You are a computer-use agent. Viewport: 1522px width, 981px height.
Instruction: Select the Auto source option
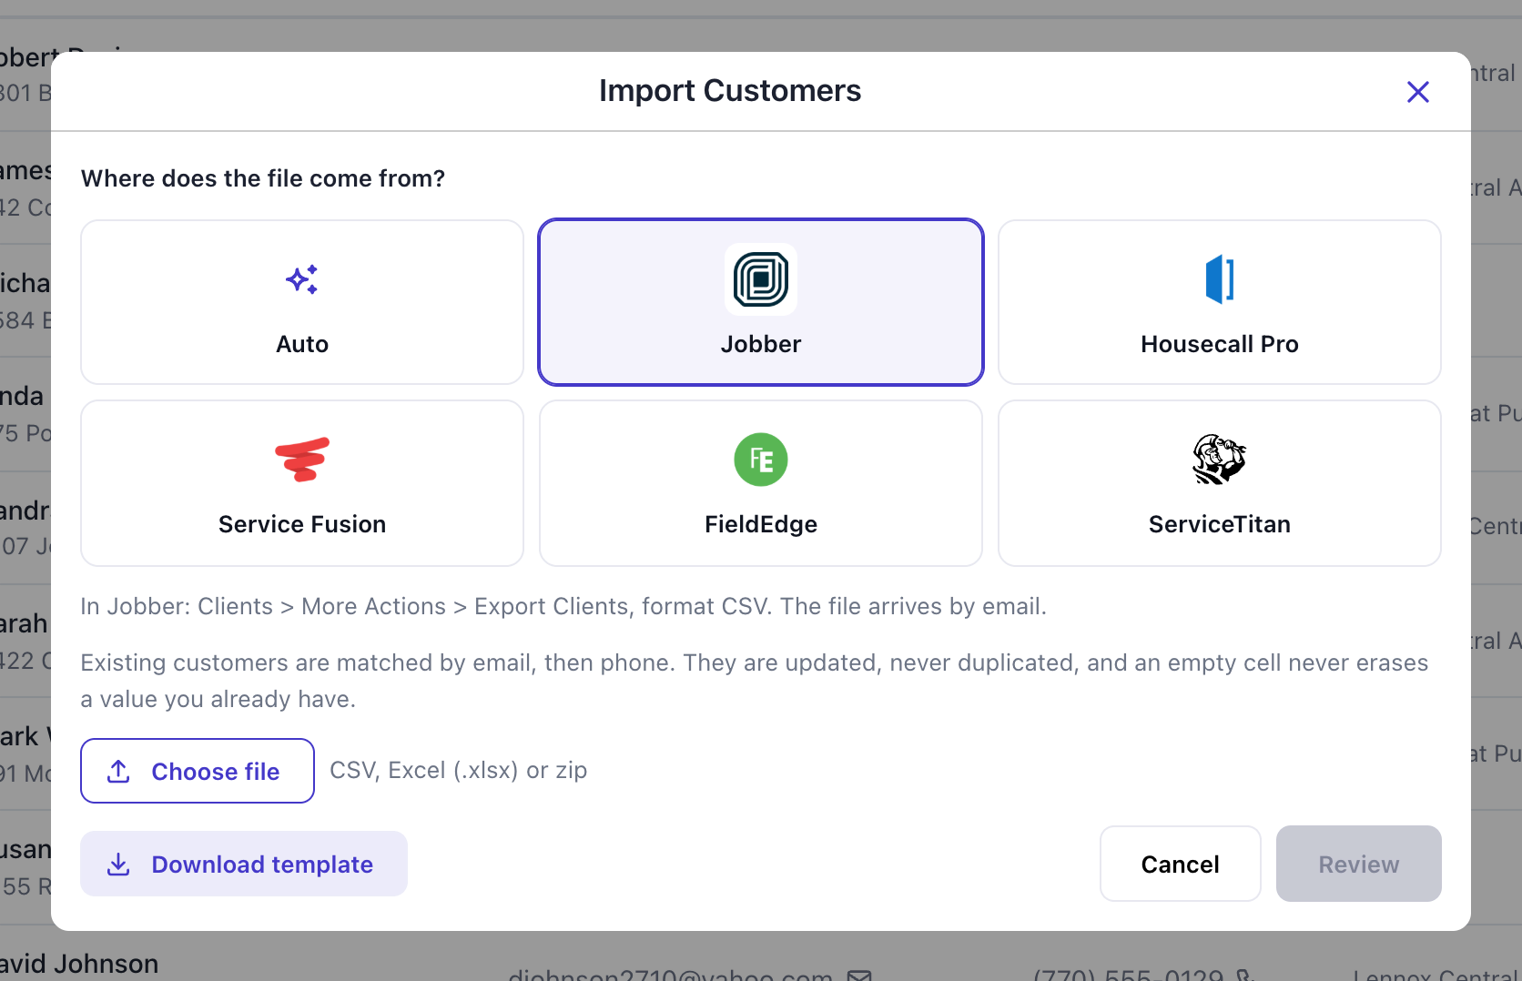(302, 302)
